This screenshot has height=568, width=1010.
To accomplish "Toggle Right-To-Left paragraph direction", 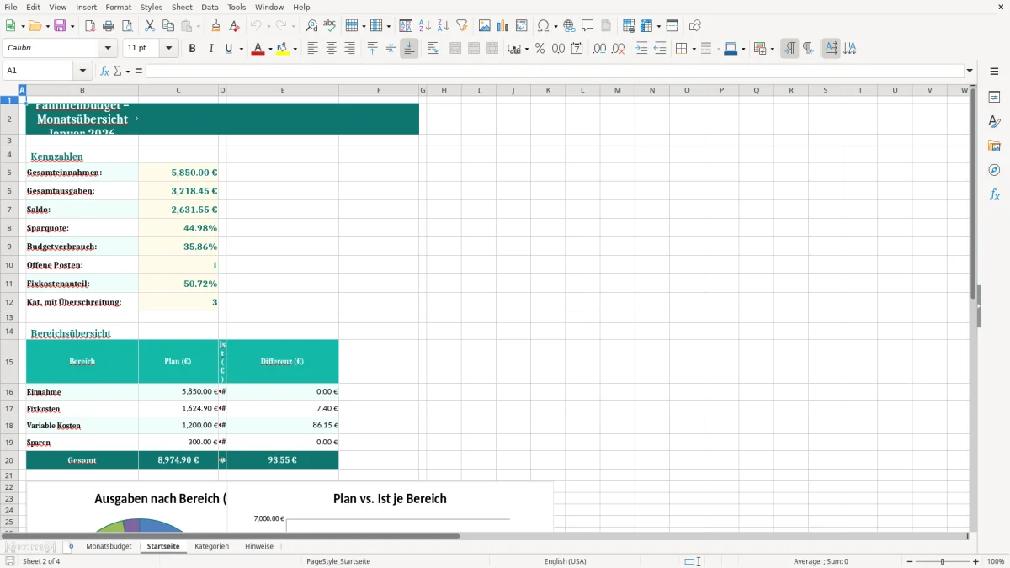I will 808,49.
